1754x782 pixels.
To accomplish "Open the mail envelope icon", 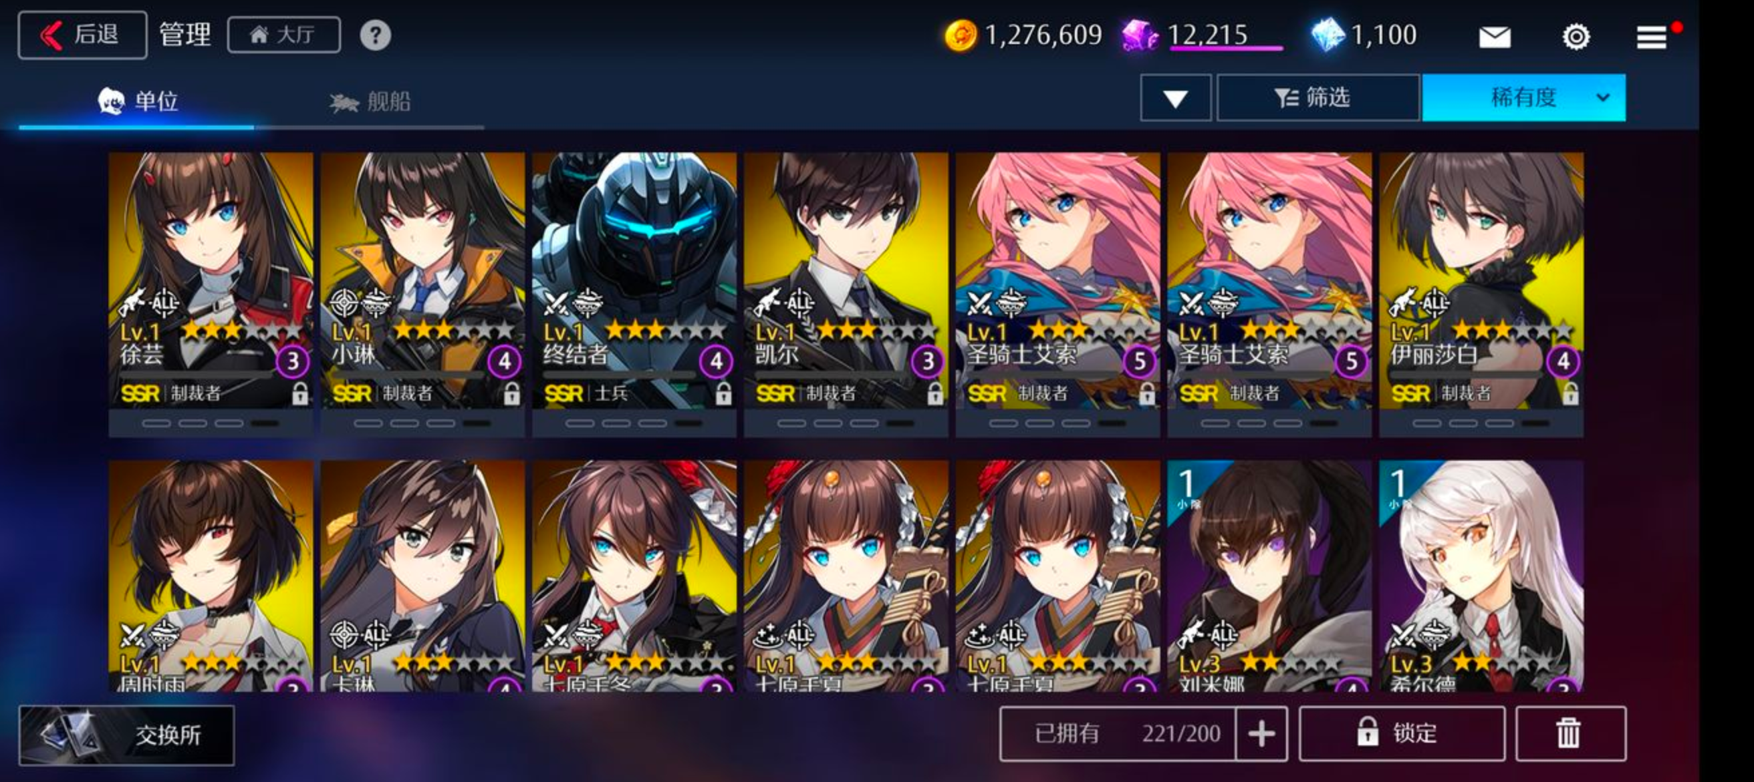I will [x=1495, y=36].
